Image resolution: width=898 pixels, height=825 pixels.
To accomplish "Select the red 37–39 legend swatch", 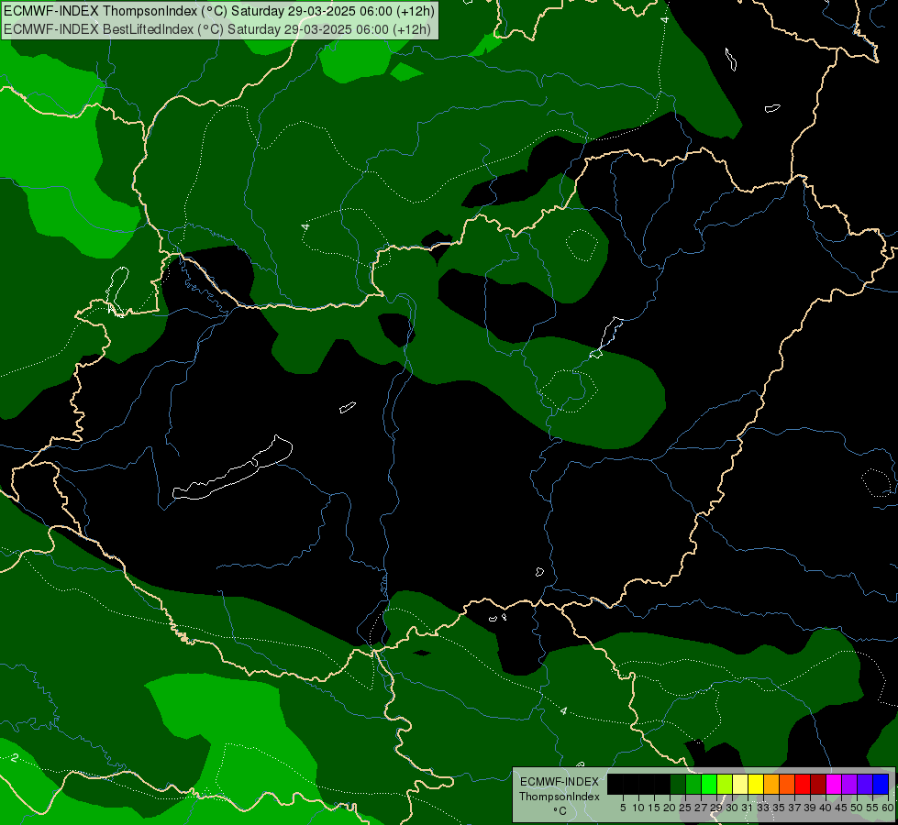I will tap(803, 784).
